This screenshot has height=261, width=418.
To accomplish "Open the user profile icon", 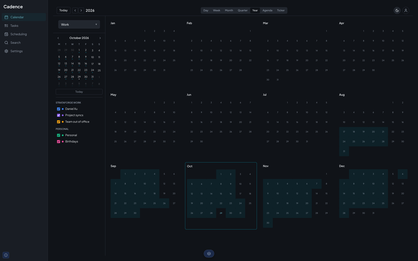I will (406, 10).
